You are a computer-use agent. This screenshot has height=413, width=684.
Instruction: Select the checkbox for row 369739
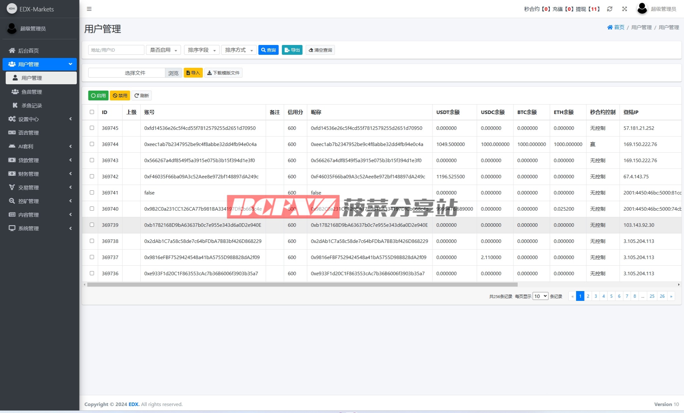[x=92, y=225]
